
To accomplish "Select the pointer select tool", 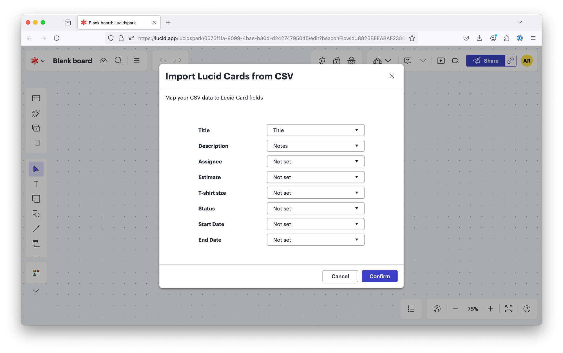I will click(x=36, y=169).
